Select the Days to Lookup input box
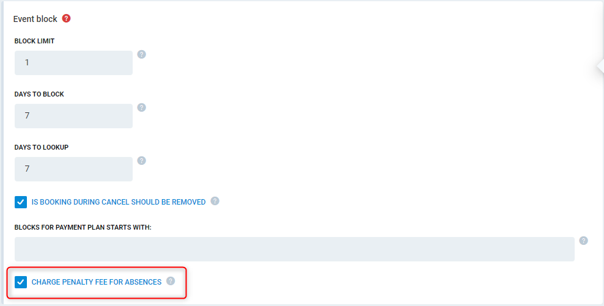 coord(73,169)
